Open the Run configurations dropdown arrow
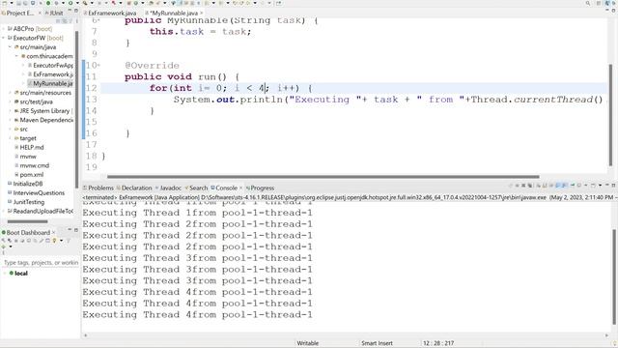 tap(77, 3)
